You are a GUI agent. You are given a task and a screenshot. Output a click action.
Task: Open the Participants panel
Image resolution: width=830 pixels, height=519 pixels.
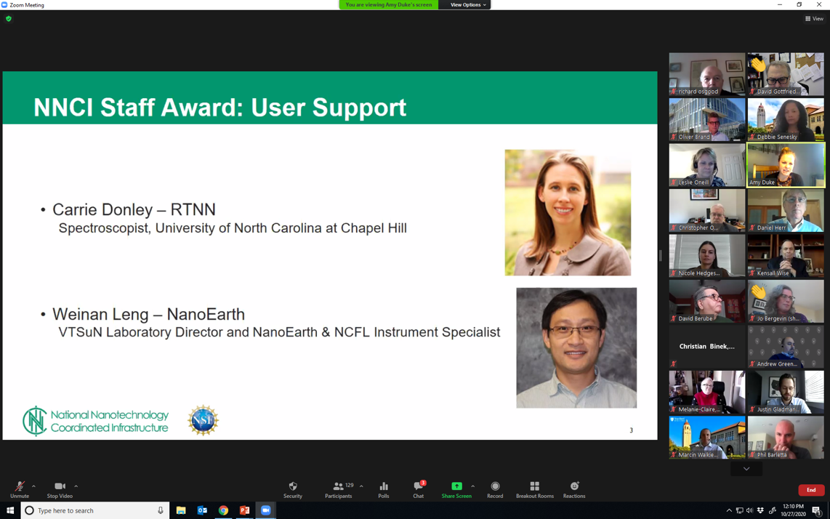[x=339, y=487]
